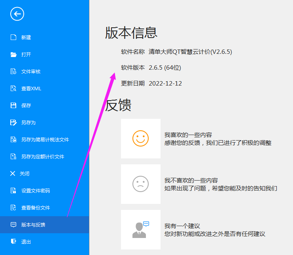The image size is (293, 255).
Task: Click the 文件审核 document check icon
Action: point(13,71)
